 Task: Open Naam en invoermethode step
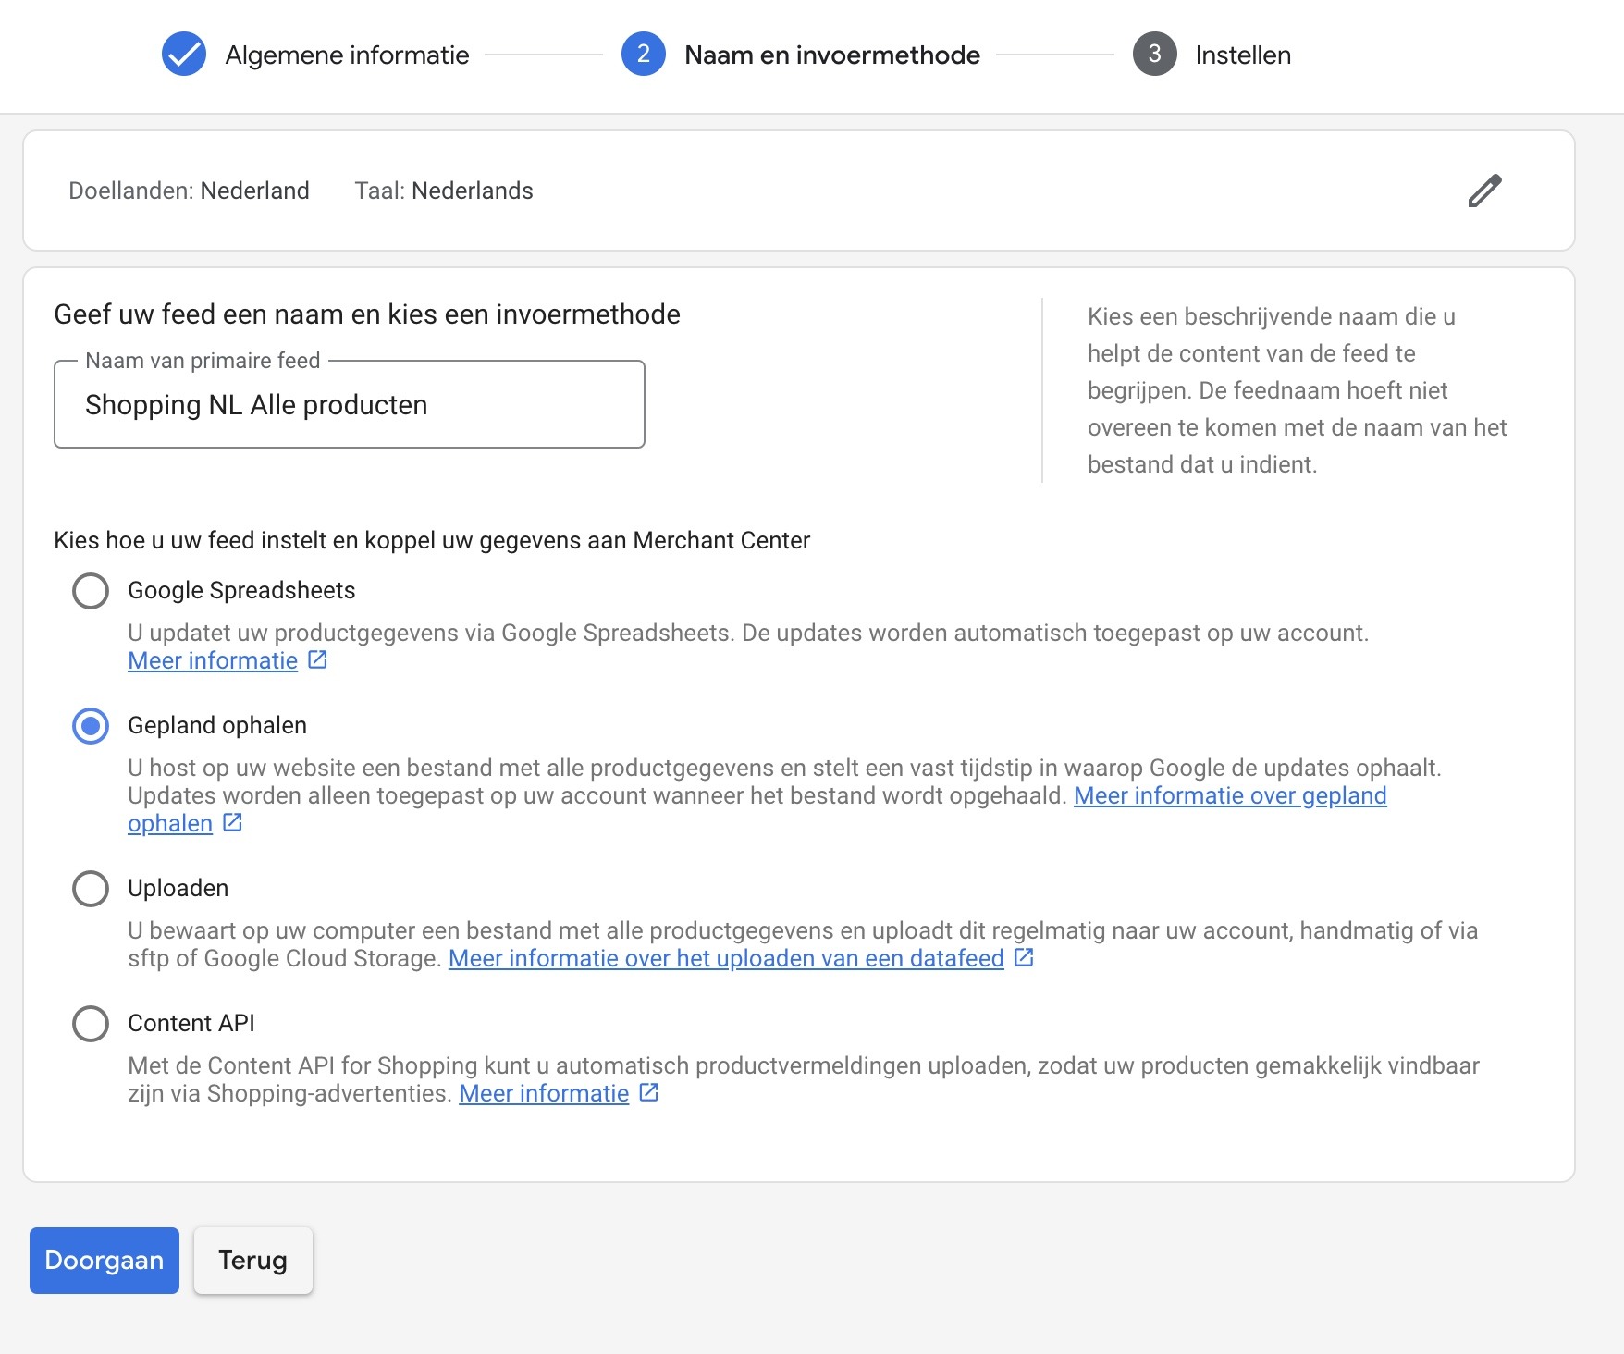click(x=831, y=55)
